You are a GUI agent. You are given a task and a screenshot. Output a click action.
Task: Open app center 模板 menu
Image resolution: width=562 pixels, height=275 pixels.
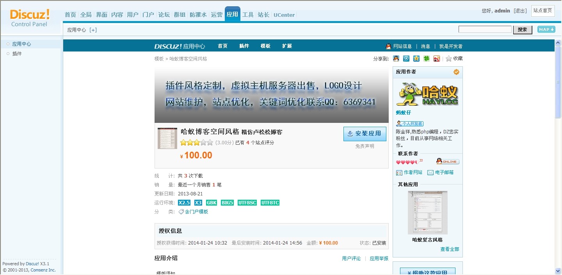[x=265, y=46]
